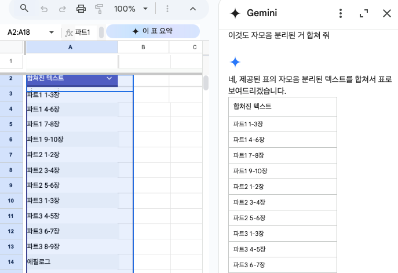Image resolution: width=398 pixels, height=273 pixels.
Task: Click the redo arrow icon
Action: (62, 9)
